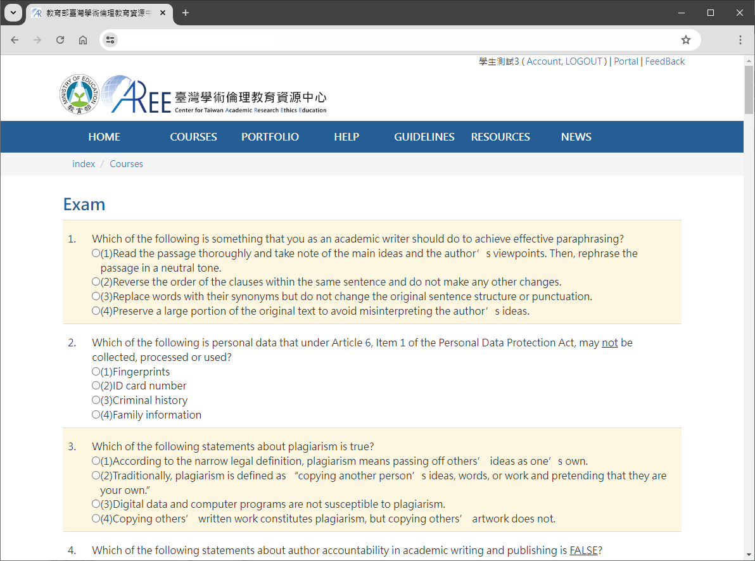Screen dimensions: 755x561
Task: Open NEWS in the navigation bar
Action: [x=576, y=137]
